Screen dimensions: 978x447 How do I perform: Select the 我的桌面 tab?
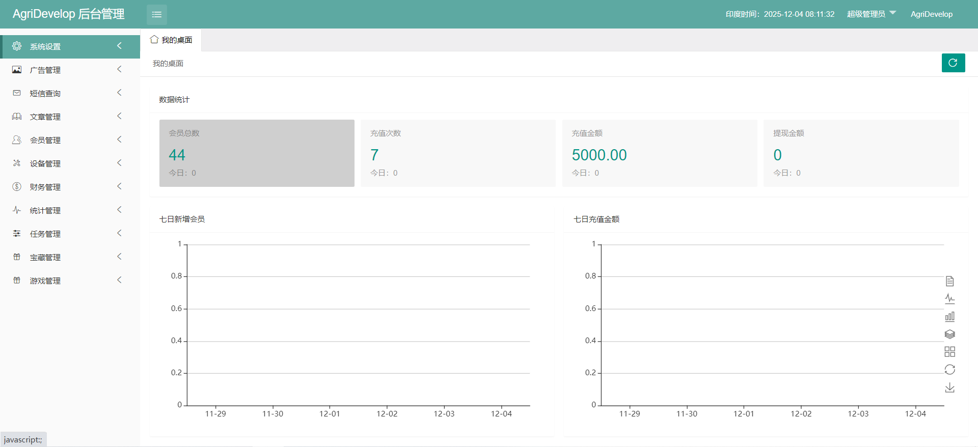[171, 40]
